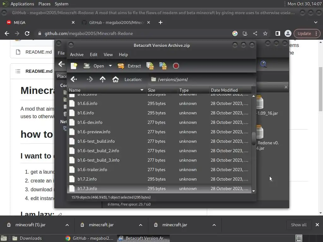The height and width of the screenshot is (242, 323).
Task: Go forward in the archive manager location
Action: [90, 79]
